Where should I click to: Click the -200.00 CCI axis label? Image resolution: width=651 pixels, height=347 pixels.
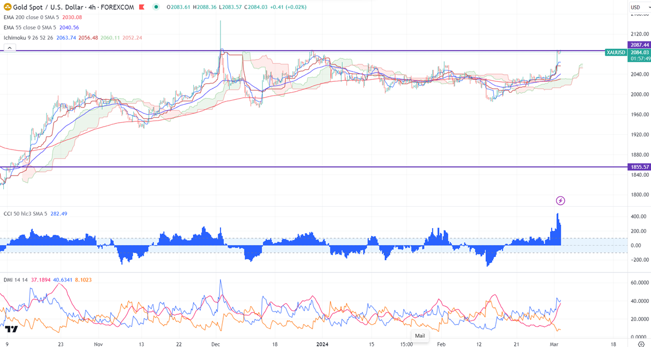[x=638, y=260]
